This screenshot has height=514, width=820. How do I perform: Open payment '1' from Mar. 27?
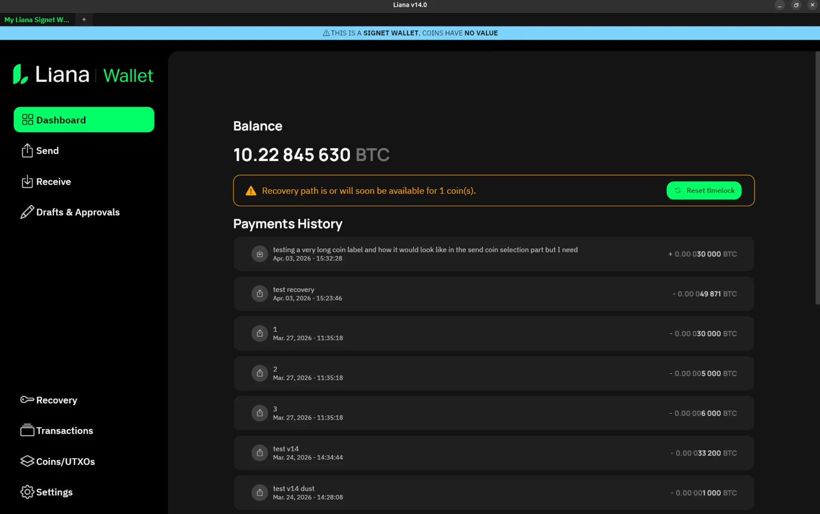pyautogui.click(x=494, y=333)
